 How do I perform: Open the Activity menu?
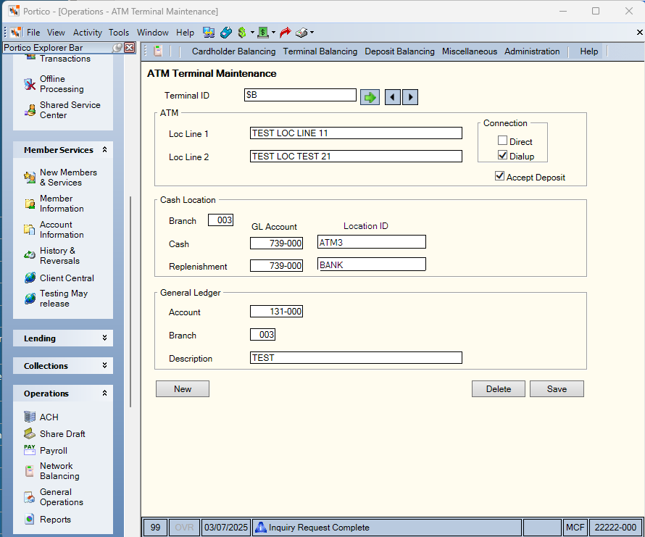click(87, 33)
